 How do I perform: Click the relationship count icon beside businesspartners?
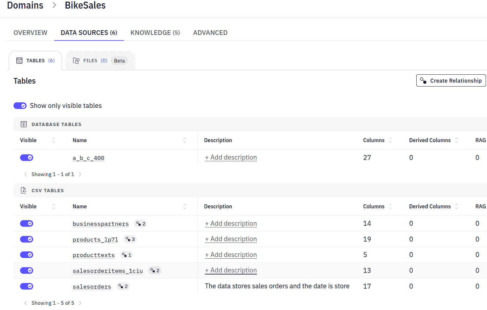pos(140,223)
